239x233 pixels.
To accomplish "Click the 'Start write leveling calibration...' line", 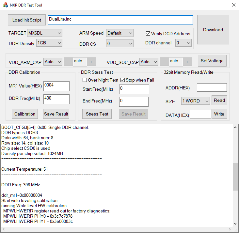I will pyautogui.click(x=31, y=200).
